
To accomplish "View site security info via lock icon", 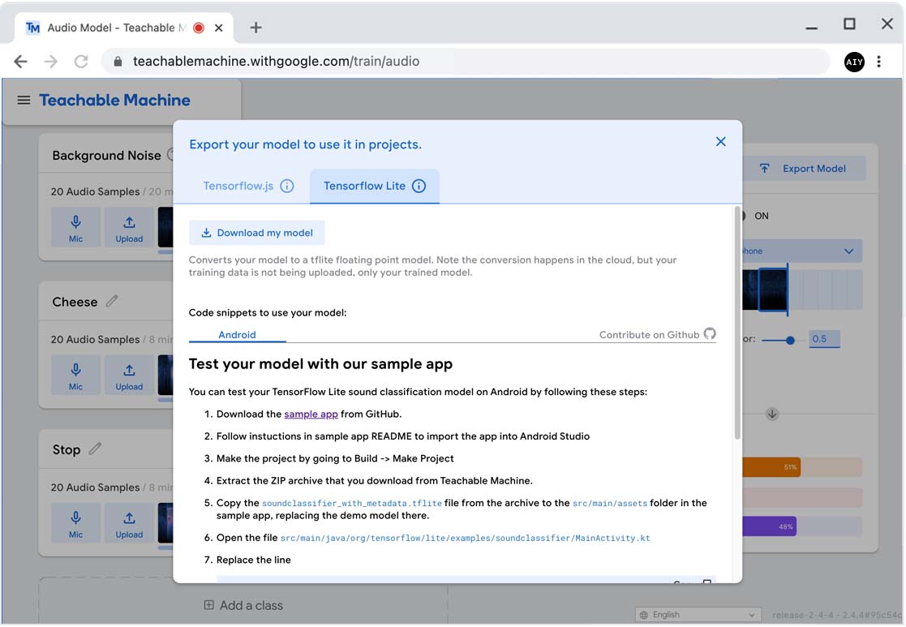I will pyautogui.click(x=118, y=62).
